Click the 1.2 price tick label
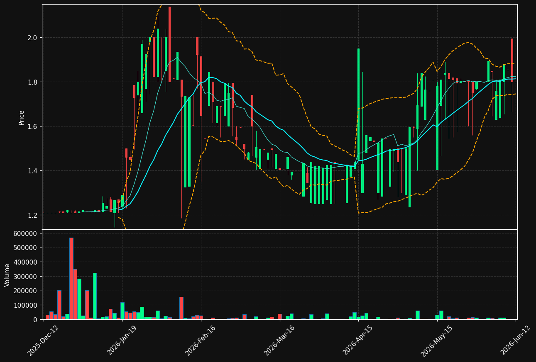This screenshot has width=536, height=362. click(x=32, y=215)
